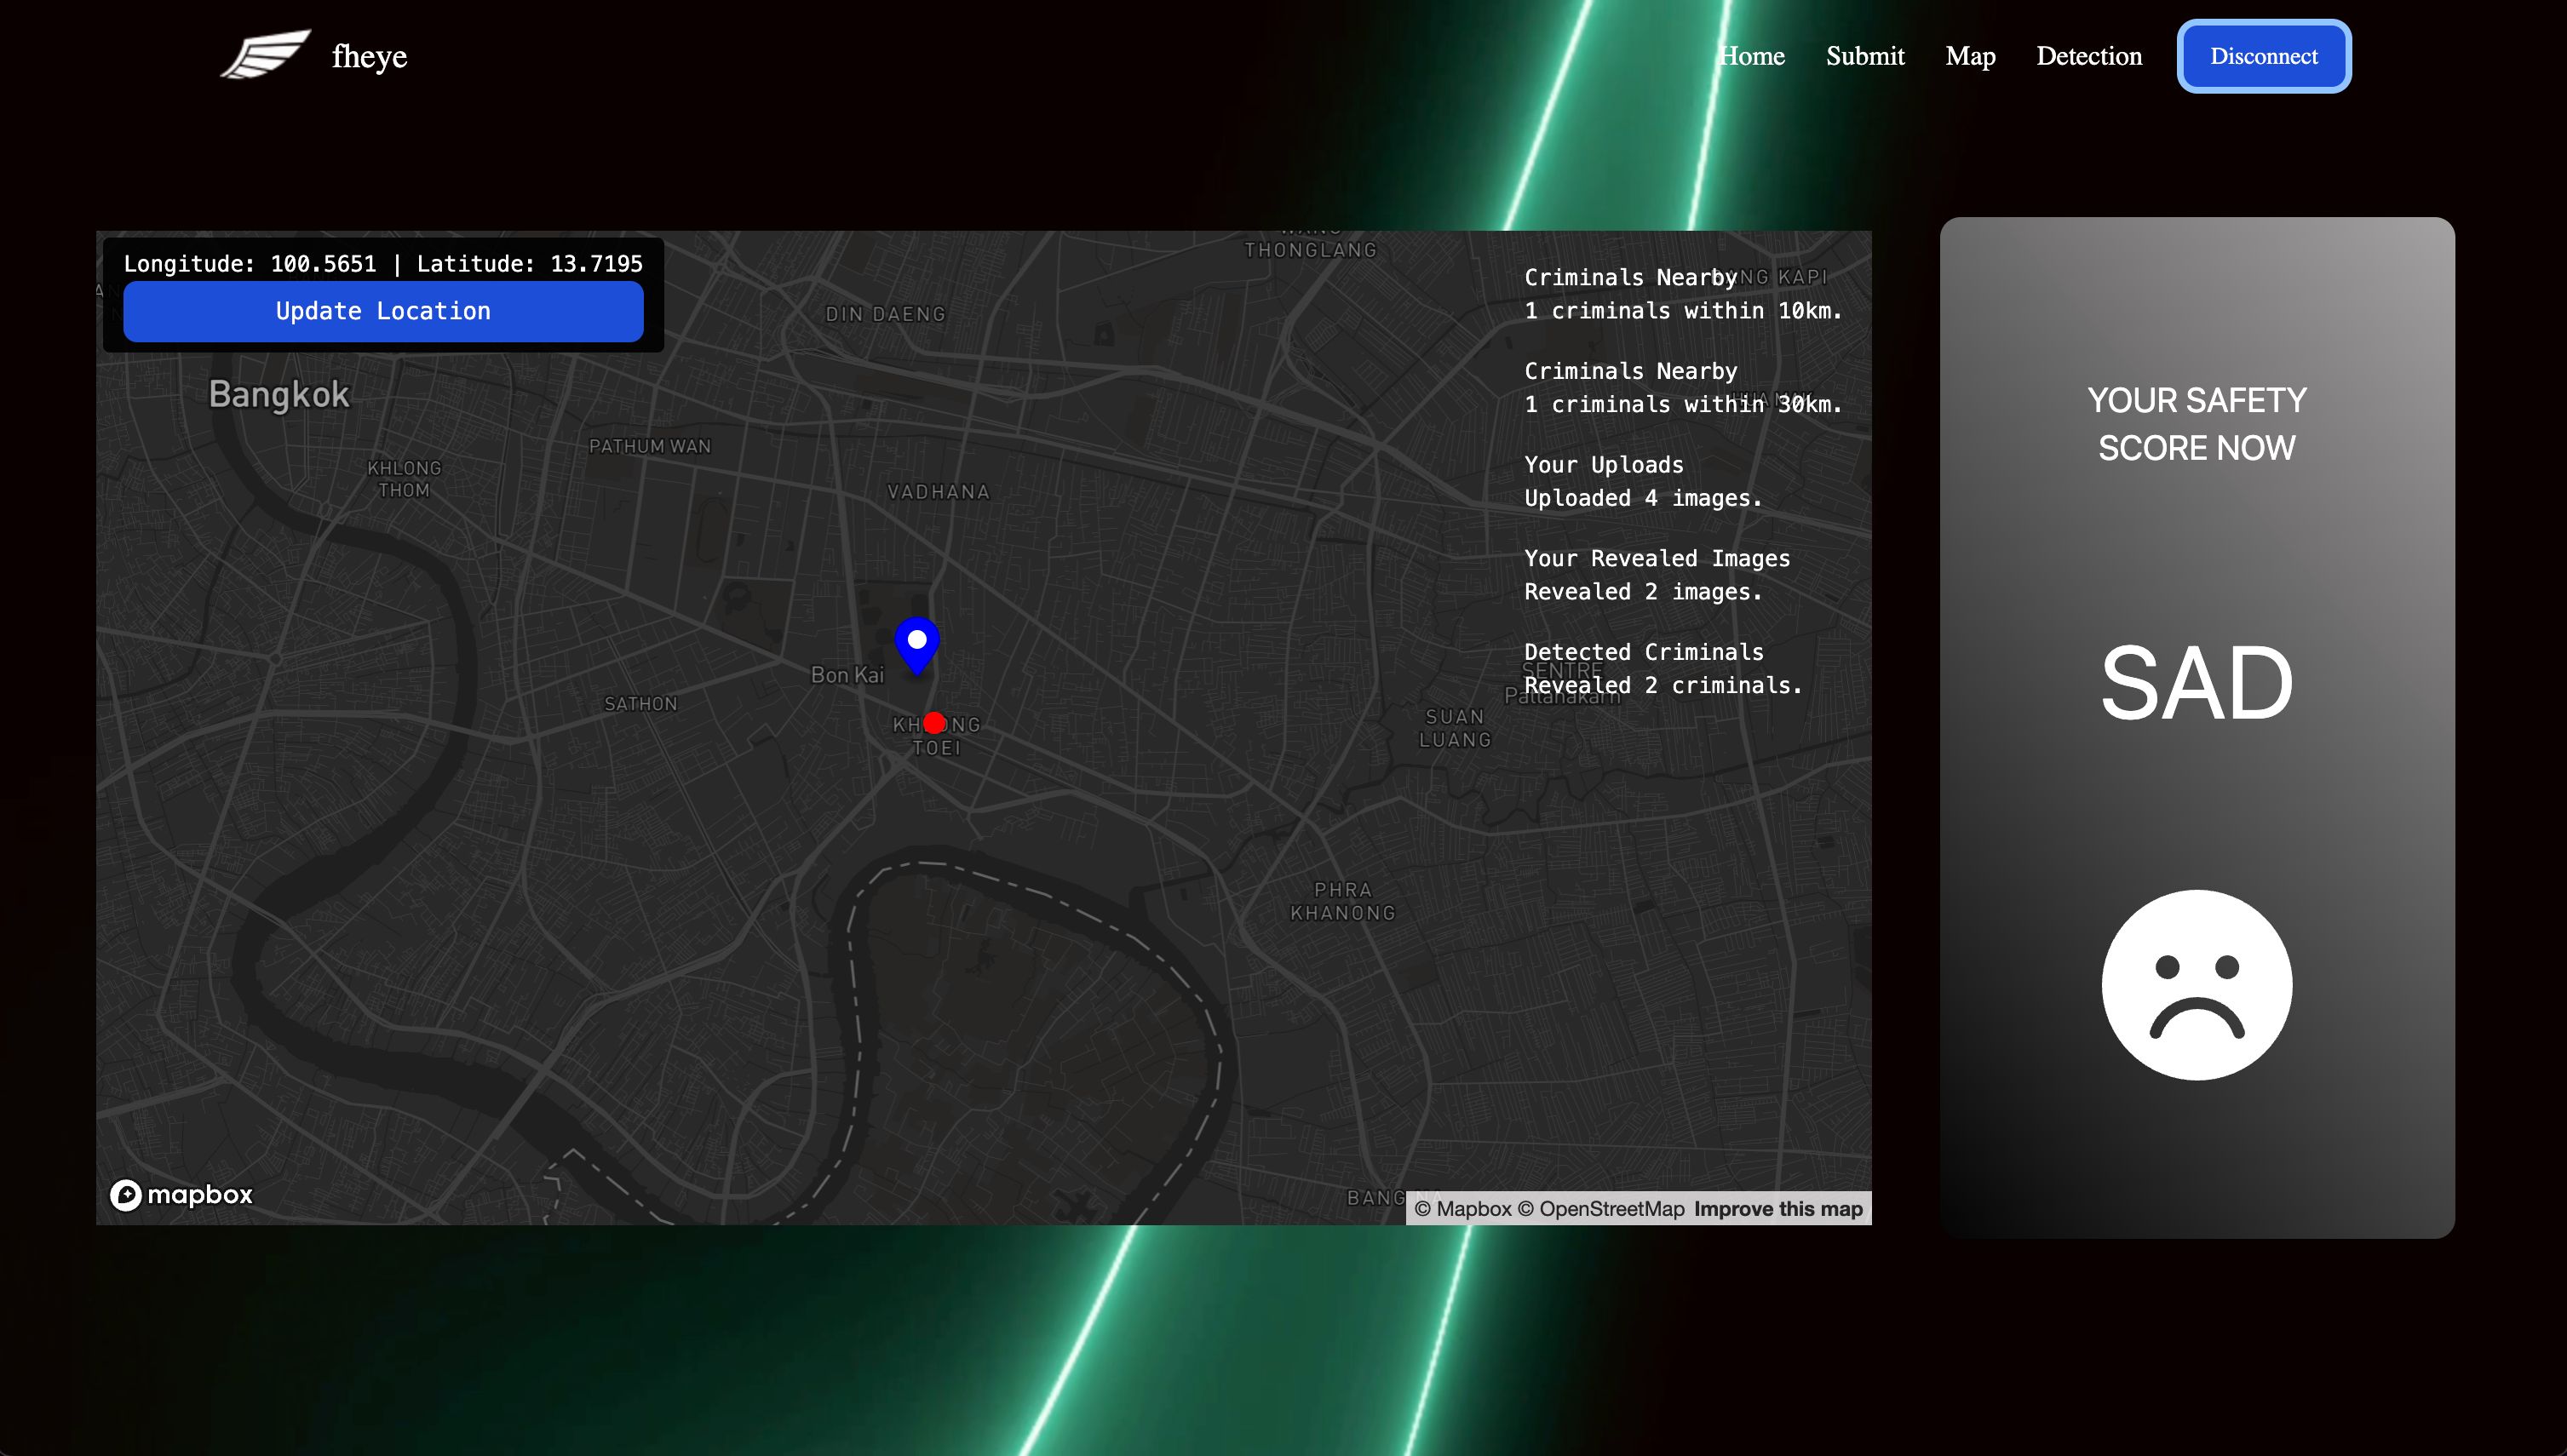Click the SATHON map label
The height and width of the screenshot is (1456, 2567).
coord(641,704)
